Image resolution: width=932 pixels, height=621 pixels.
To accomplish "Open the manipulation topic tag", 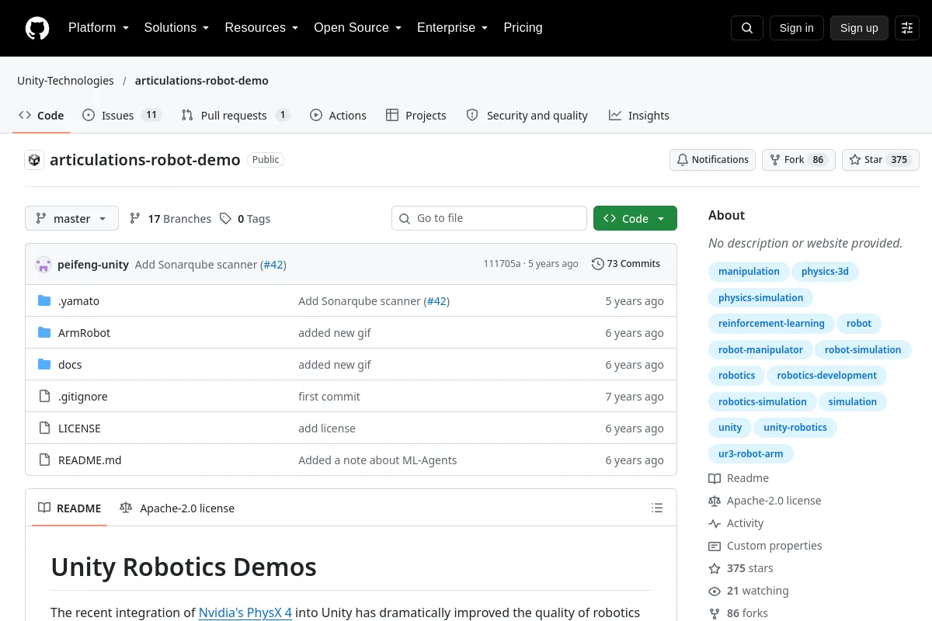I will [749, 272].
